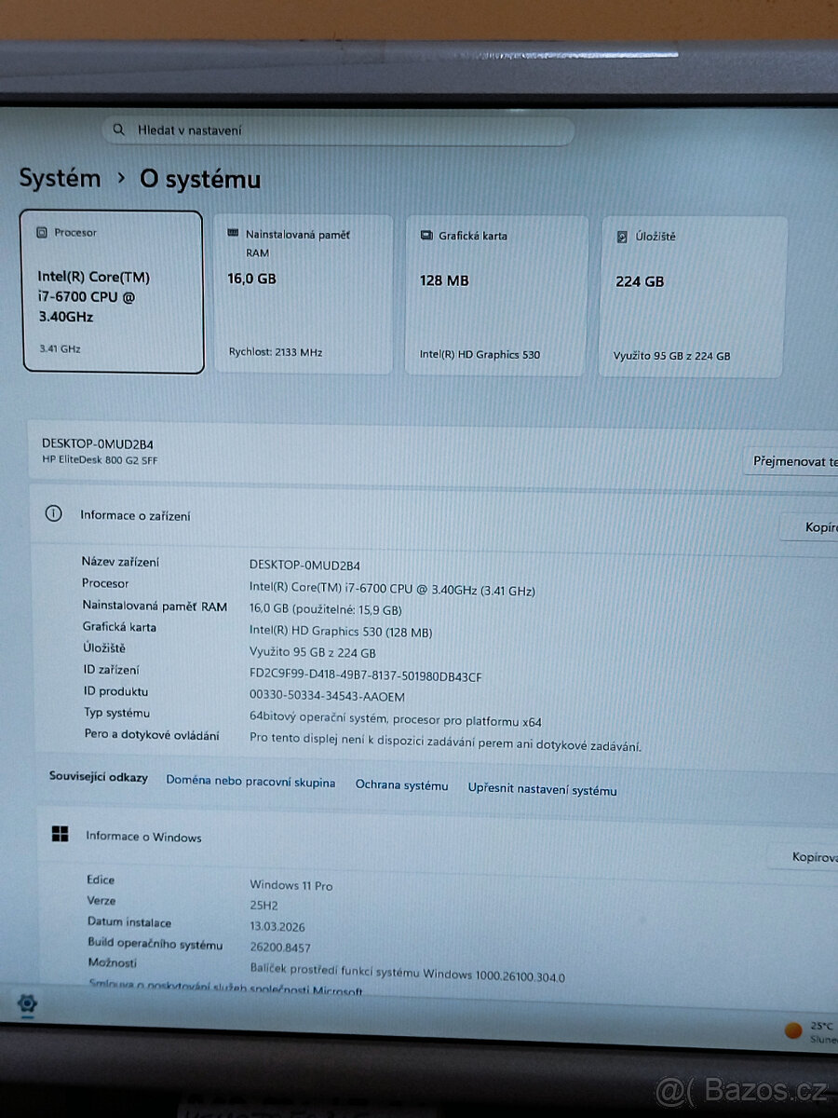
Task: Select the install date 13.03.2026
Action: tap(277, 927)
